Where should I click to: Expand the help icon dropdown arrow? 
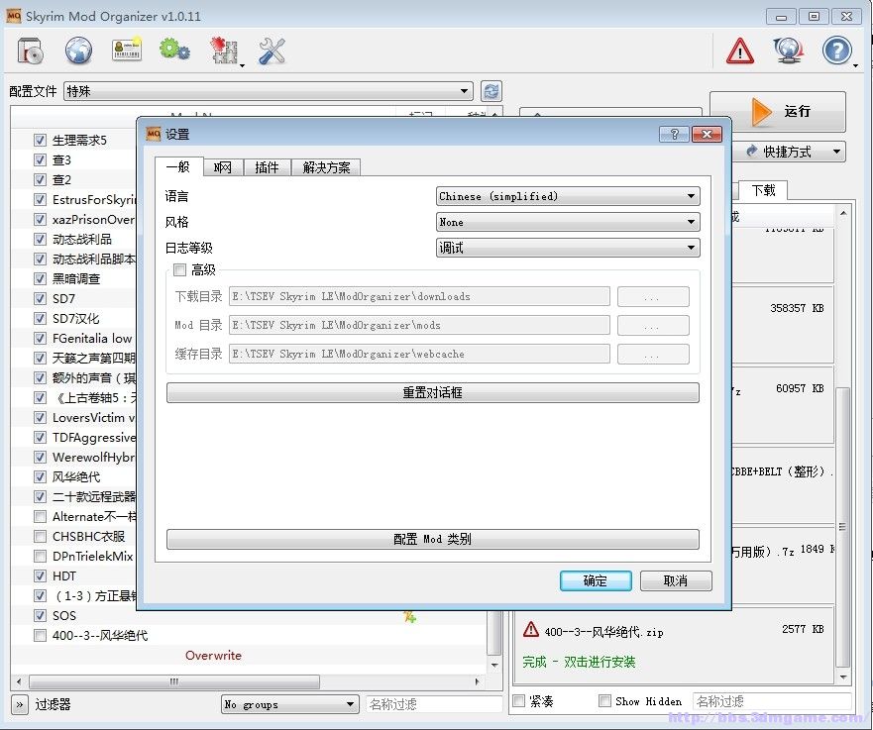(x=855, y=66)
